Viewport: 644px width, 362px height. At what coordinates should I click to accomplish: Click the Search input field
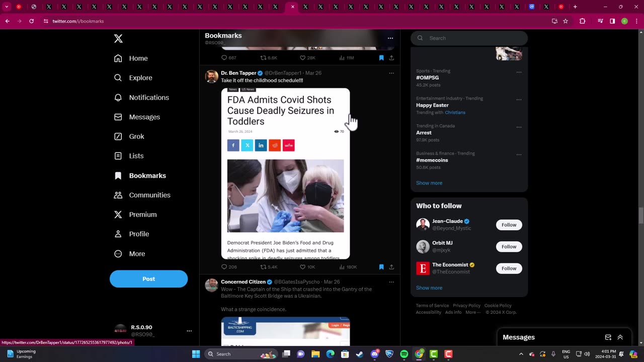pos(469,38)
